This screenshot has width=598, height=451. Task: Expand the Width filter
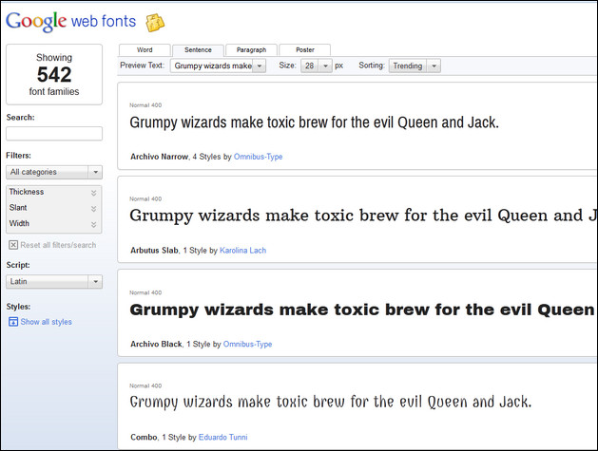tap(93, 224)
